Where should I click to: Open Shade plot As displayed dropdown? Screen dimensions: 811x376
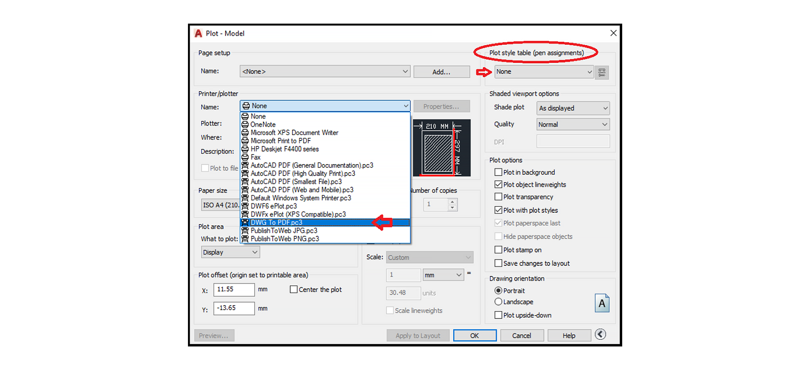tap(573, 108)
